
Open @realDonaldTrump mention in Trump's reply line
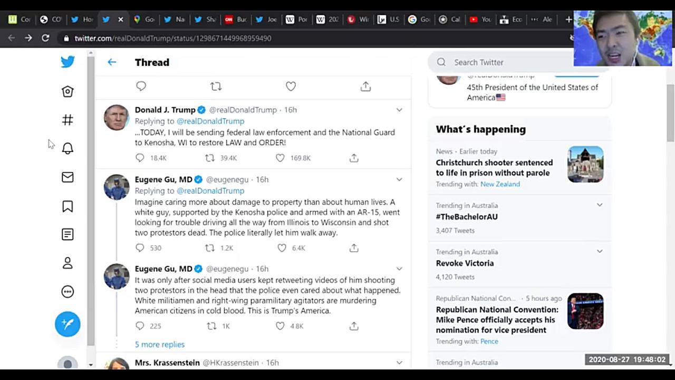click(x=210, y=121)
